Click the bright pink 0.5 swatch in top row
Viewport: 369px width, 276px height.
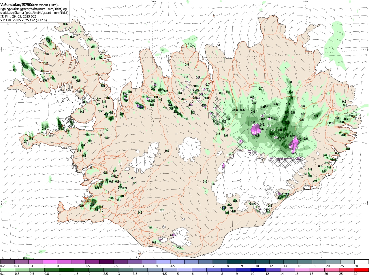50,262
